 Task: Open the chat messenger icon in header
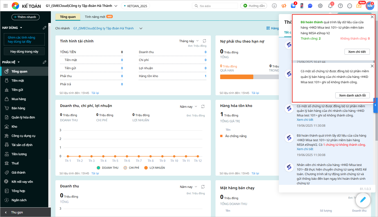click(x=310, y=6)
